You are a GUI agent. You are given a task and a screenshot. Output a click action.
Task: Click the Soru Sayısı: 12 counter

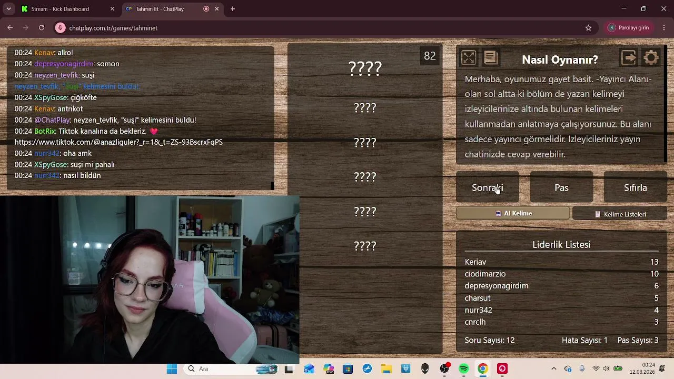coord(490,341)
